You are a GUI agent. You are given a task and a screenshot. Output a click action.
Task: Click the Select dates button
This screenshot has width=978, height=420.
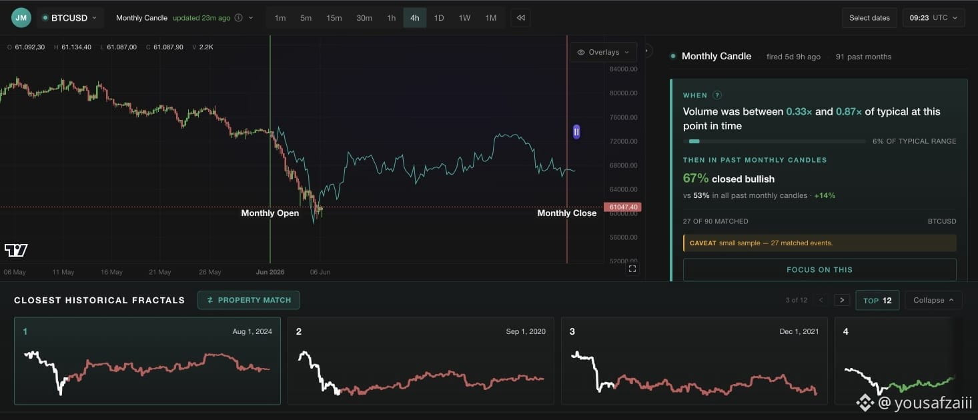pos(869,18)
